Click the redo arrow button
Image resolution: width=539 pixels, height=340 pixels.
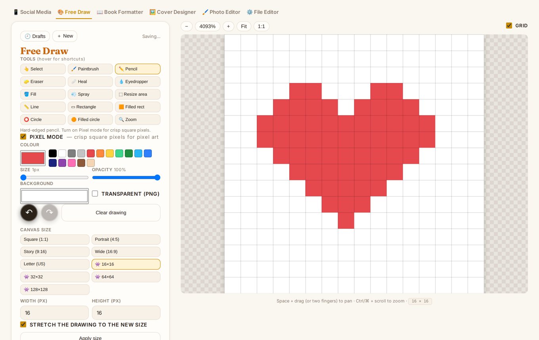tap(50, 213)
